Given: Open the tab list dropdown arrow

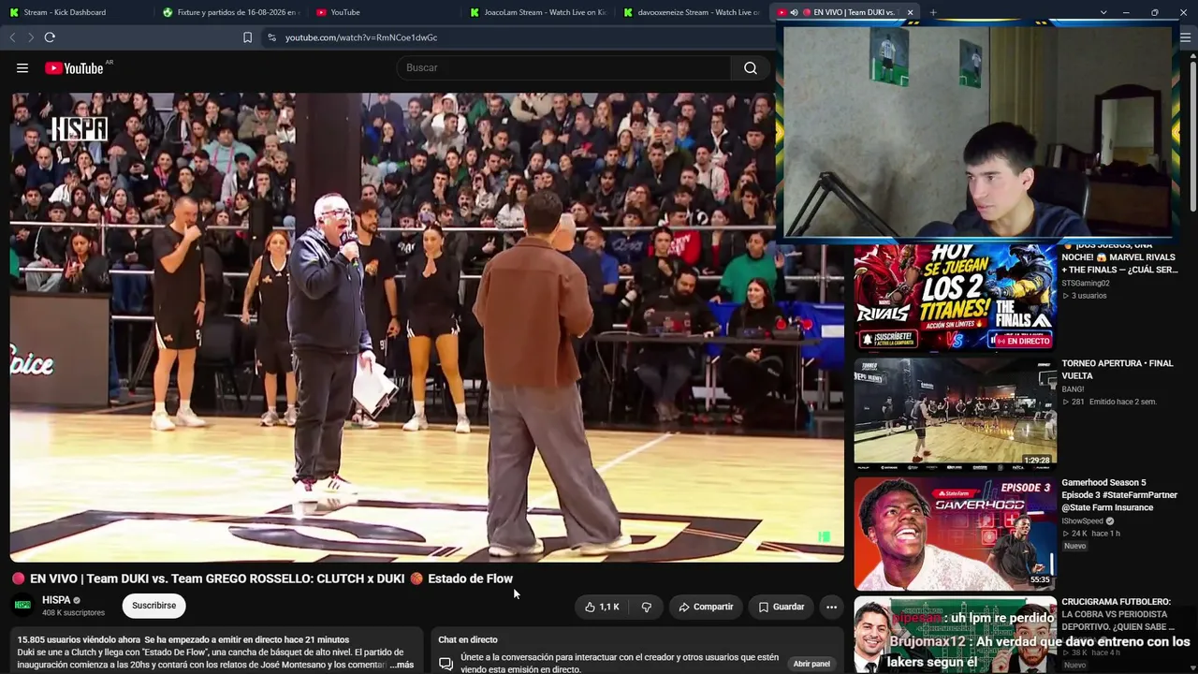Looking at the screenshot, I should [x=1103, y=12].
